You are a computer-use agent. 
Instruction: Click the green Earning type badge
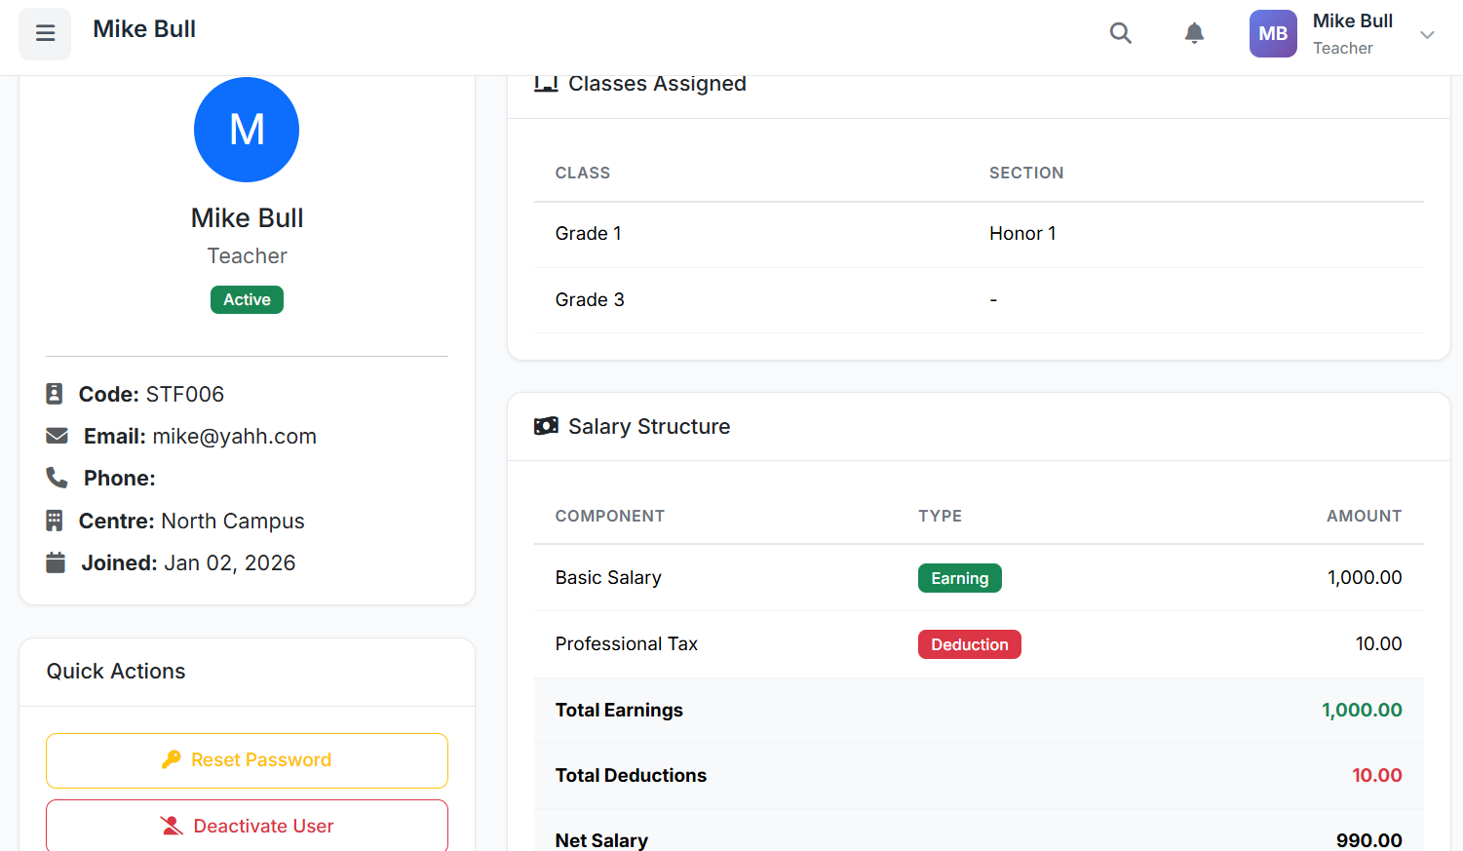959,578
